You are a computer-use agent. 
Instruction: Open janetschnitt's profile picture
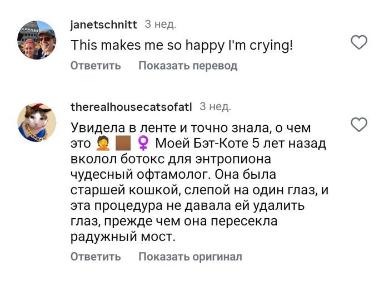pos(37,40)
